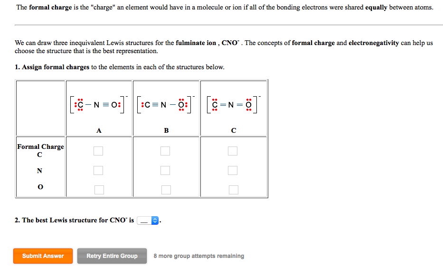Viewport: 443px width, 275px height.
Task: Click the label A below the first structure
Action: pyautogui.click(x=98, y=130)
